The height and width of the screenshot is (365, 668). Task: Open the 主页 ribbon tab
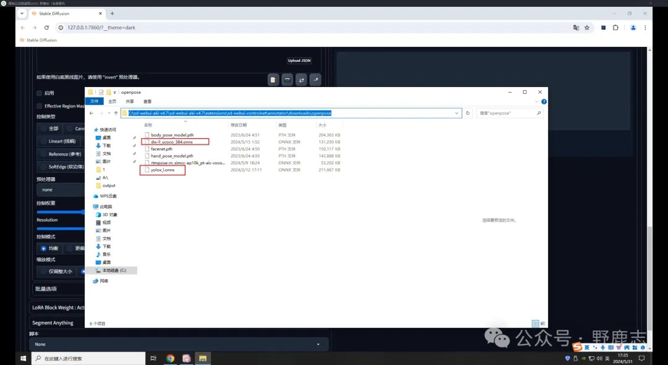[x=112, y=102]
